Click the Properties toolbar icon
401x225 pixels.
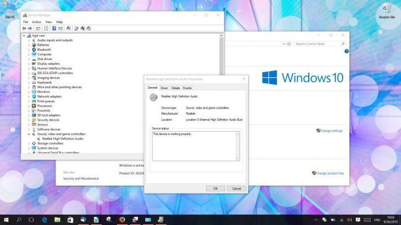pos(46,29)
